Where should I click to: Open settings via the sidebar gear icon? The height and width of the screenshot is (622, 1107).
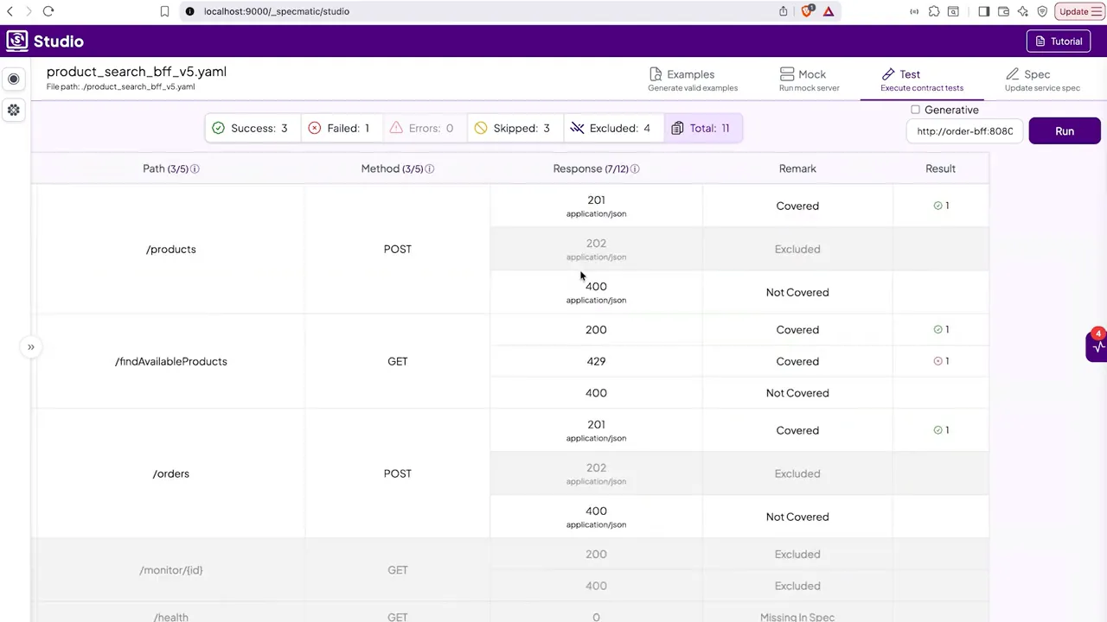tap(13, 110)
